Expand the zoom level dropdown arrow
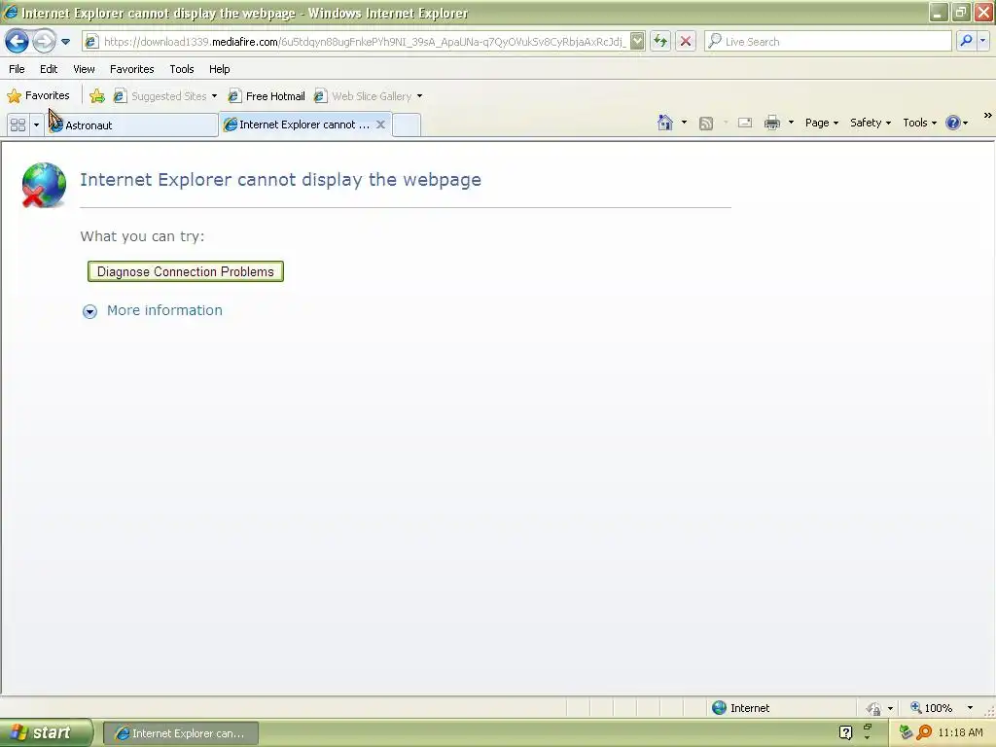Viewport: 996px width, 747px height. click(970, 708)
